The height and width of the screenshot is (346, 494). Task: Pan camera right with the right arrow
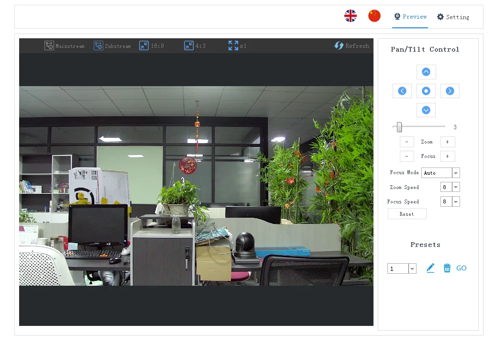pos(450,91)
